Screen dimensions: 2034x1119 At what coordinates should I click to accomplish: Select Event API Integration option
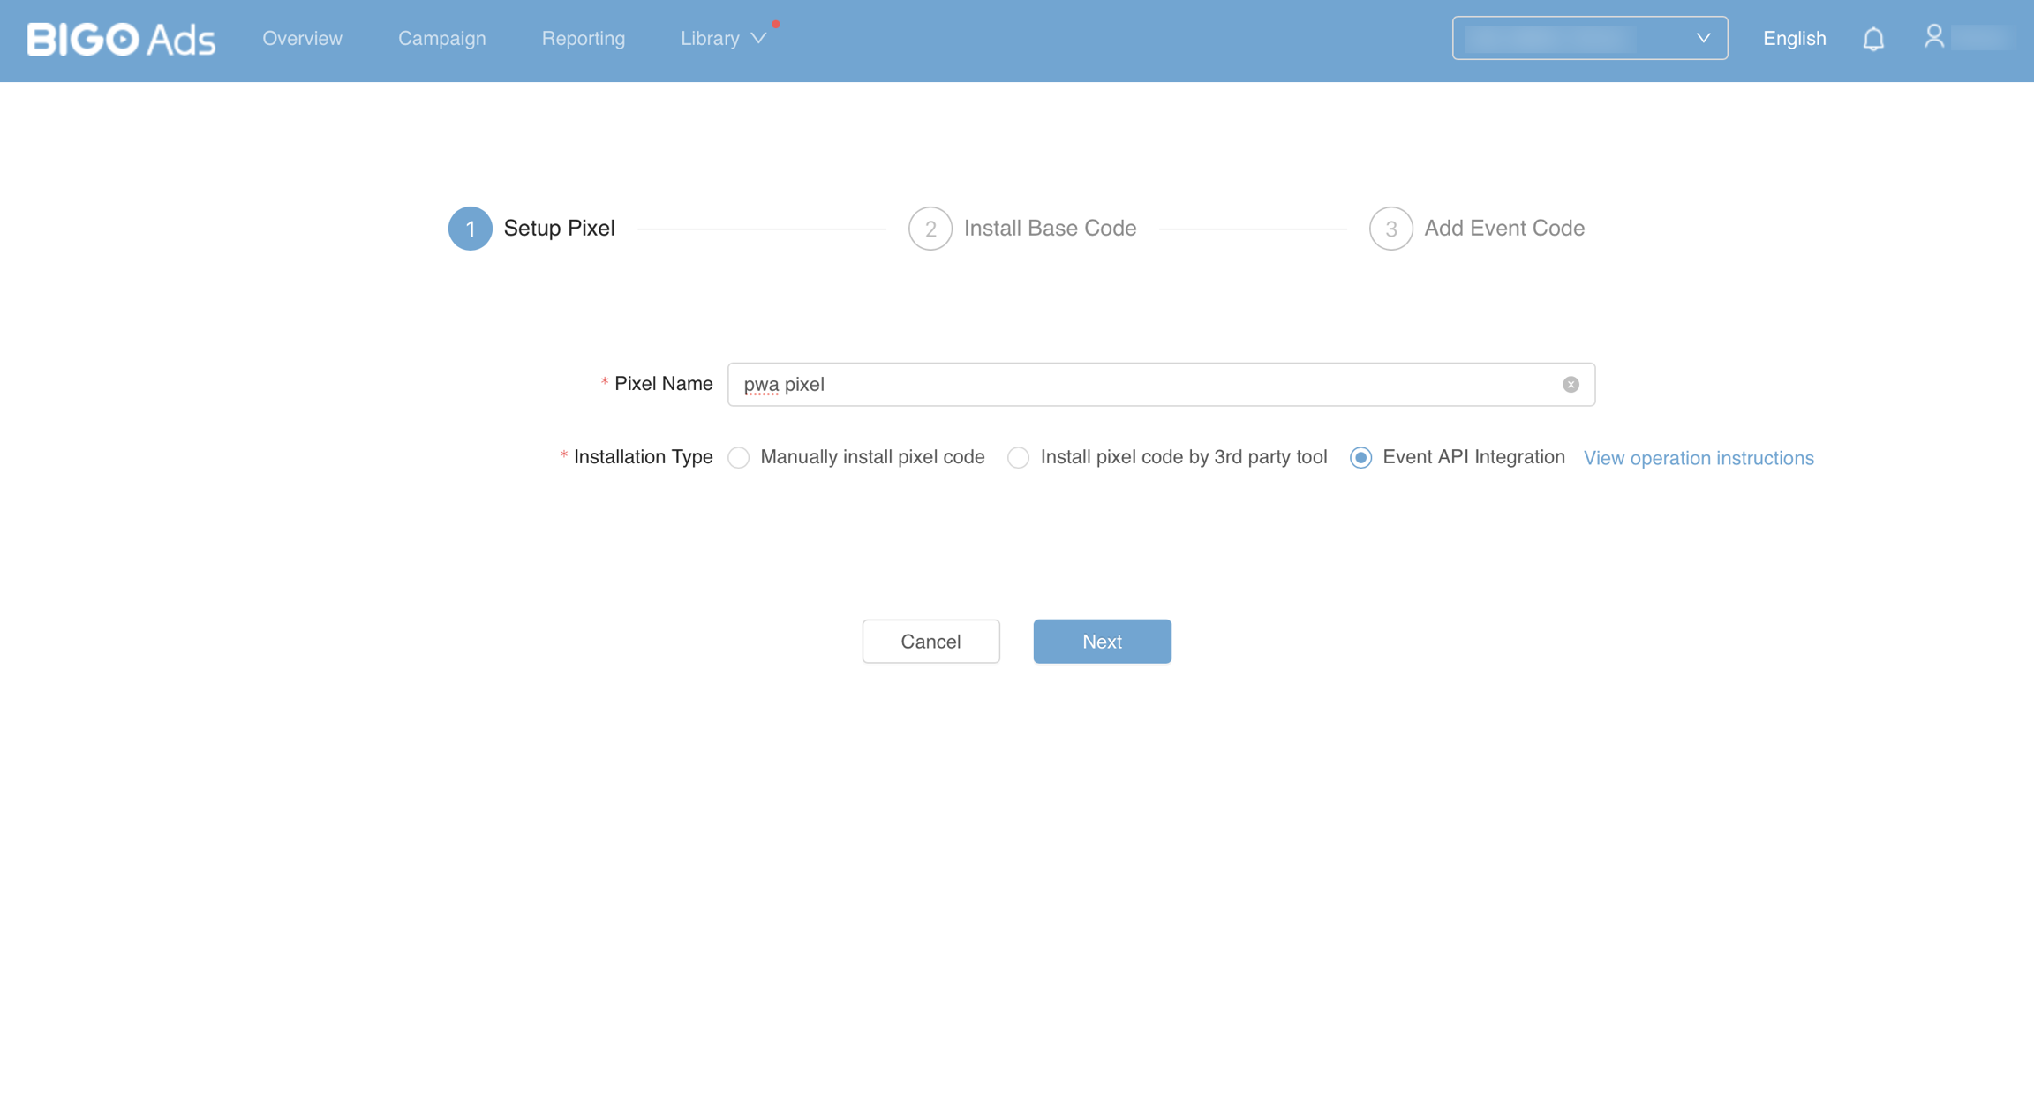[x=1360, y=458]
